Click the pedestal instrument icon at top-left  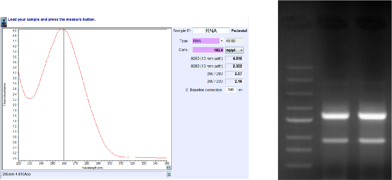coord(4,22)
